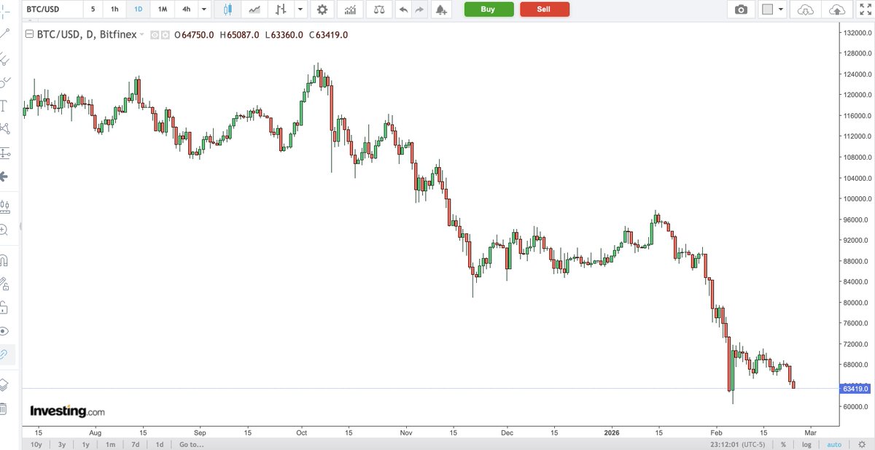The height and width of the screenshot is (450, 875).
Task: Click the back arrow tool
Action: click(4, 176)
